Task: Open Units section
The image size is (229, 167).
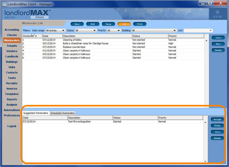Action: point(12,67)
